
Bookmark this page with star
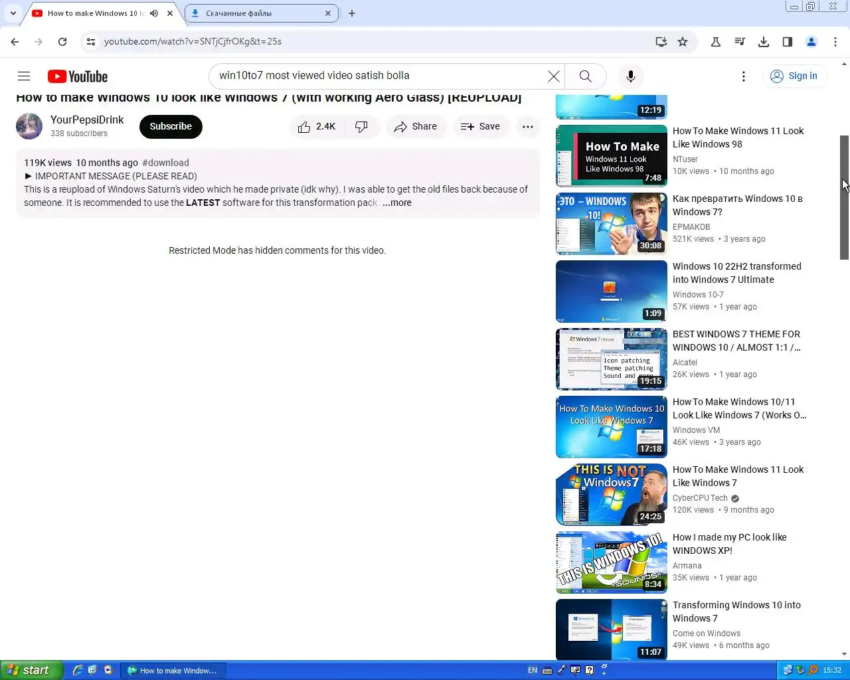(x=683, y=41)
